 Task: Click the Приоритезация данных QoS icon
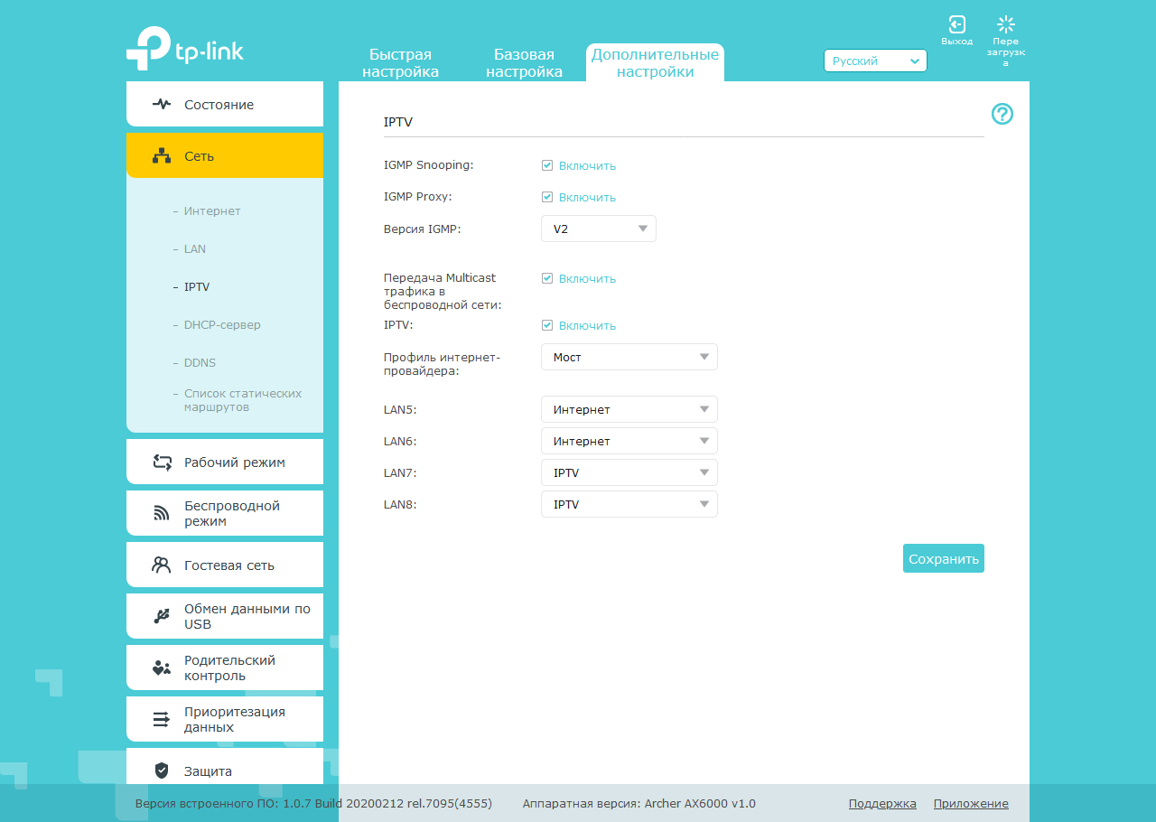coord(162,719)
